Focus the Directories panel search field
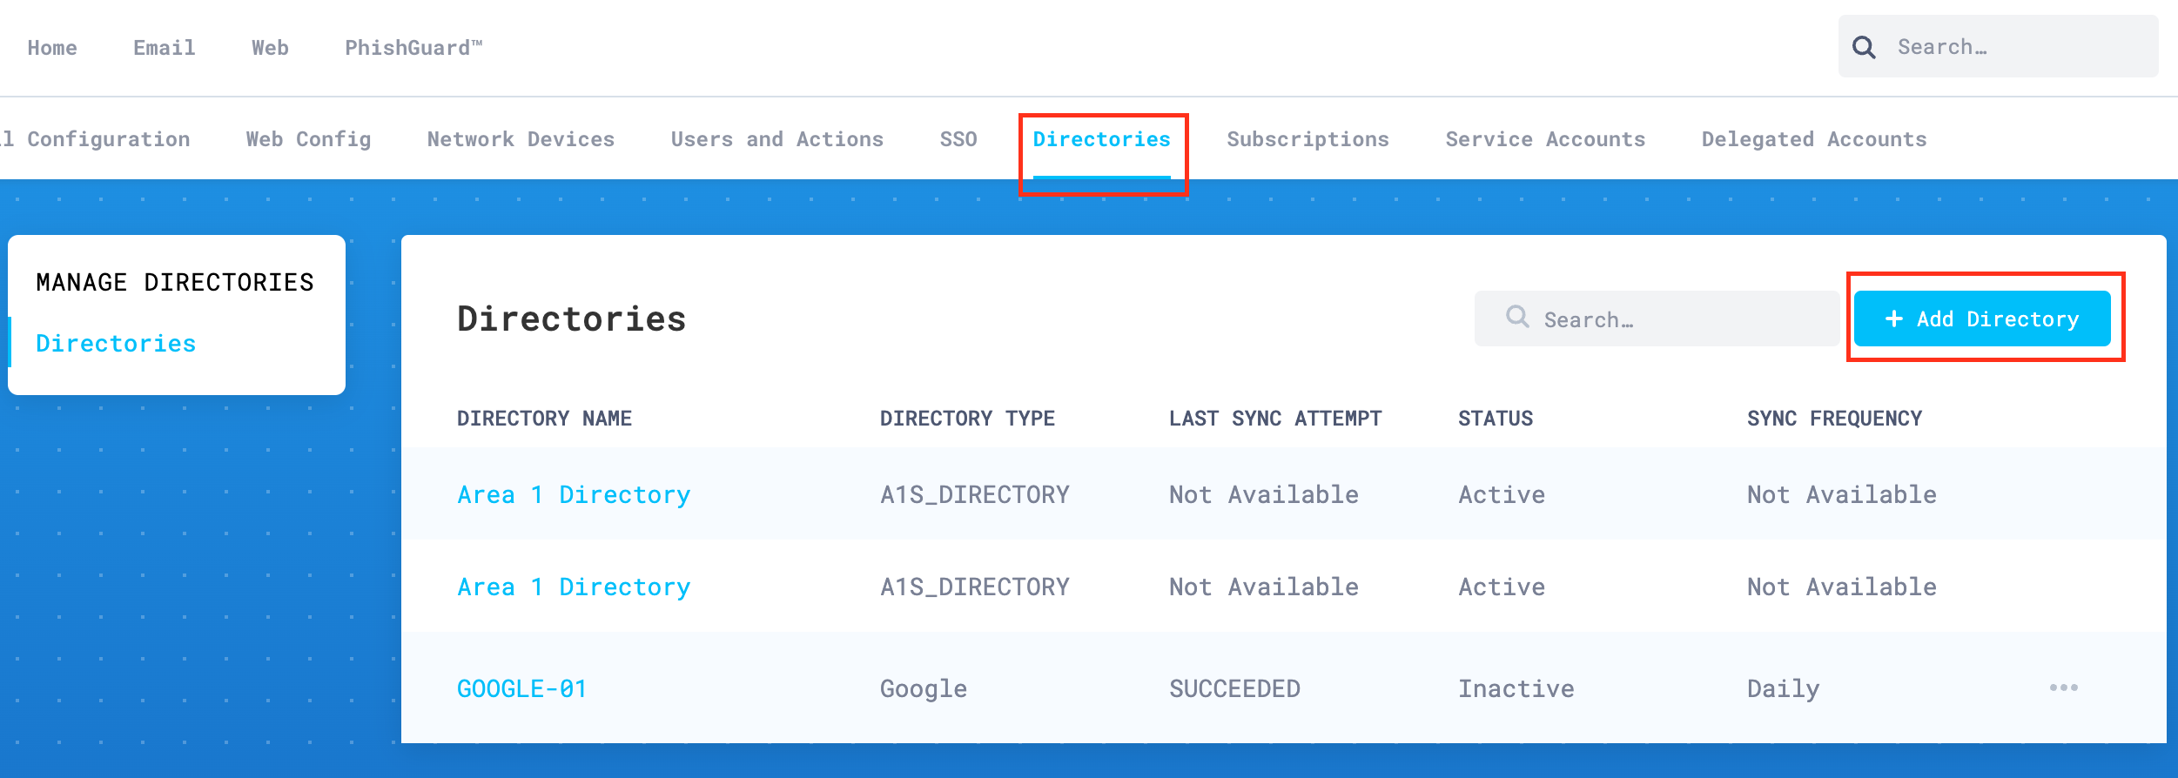 coord(1671,319)
